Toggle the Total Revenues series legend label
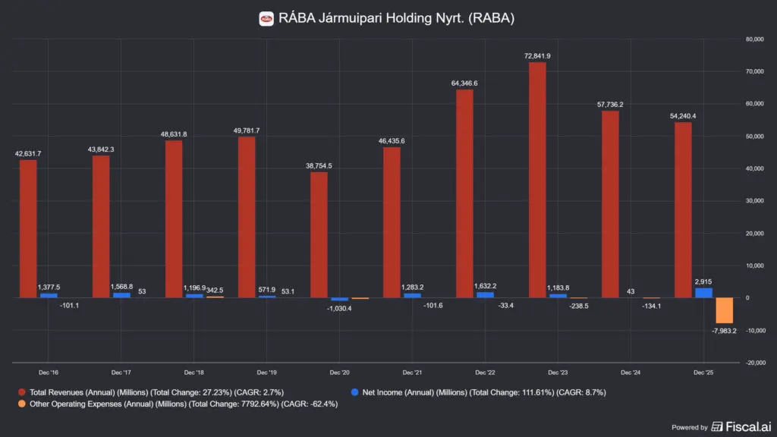 [x=156, y=392]
